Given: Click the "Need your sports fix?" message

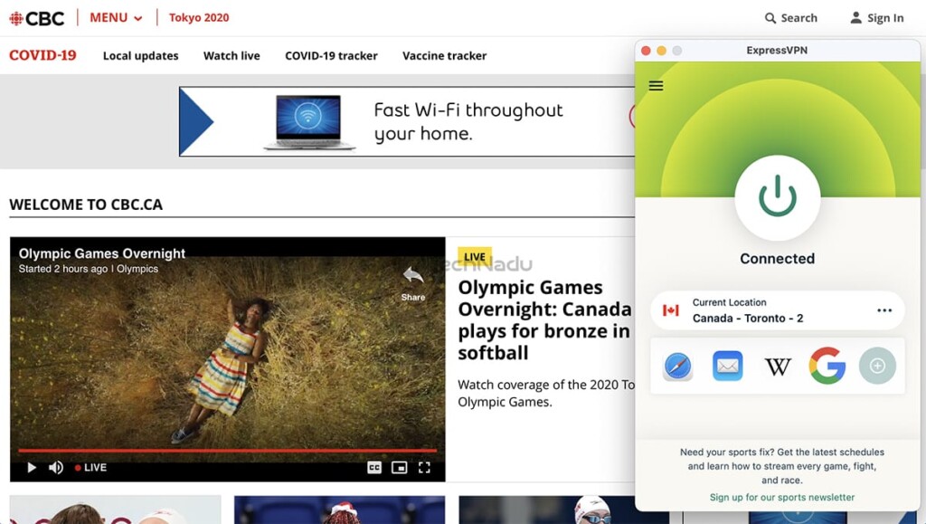Looking at the screenshot, I should (782, 466).
